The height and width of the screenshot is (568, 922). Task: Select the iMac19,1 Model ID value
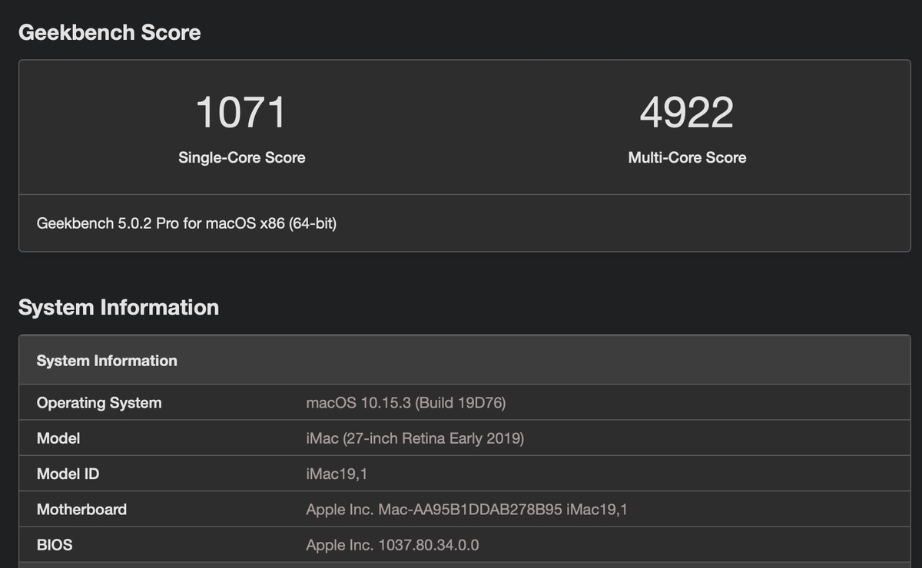[x=337, y=474]
